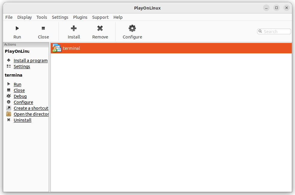Click the Actions panel header
This screenshot has height=195, width=295.
coord(26,44)
